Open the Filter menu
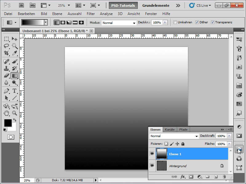Screen dimensions: 246x184 point(91,14)
